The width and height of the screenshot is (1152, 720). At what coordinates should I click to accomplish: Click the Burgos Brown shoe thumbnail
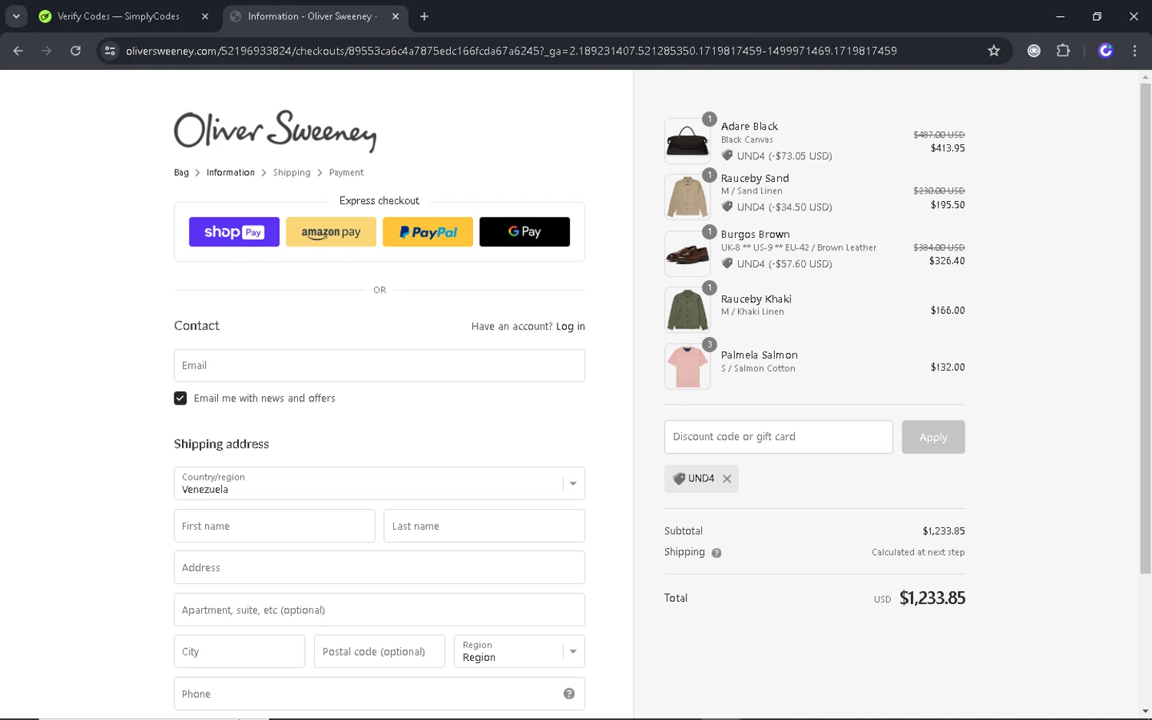pos(687,254)
